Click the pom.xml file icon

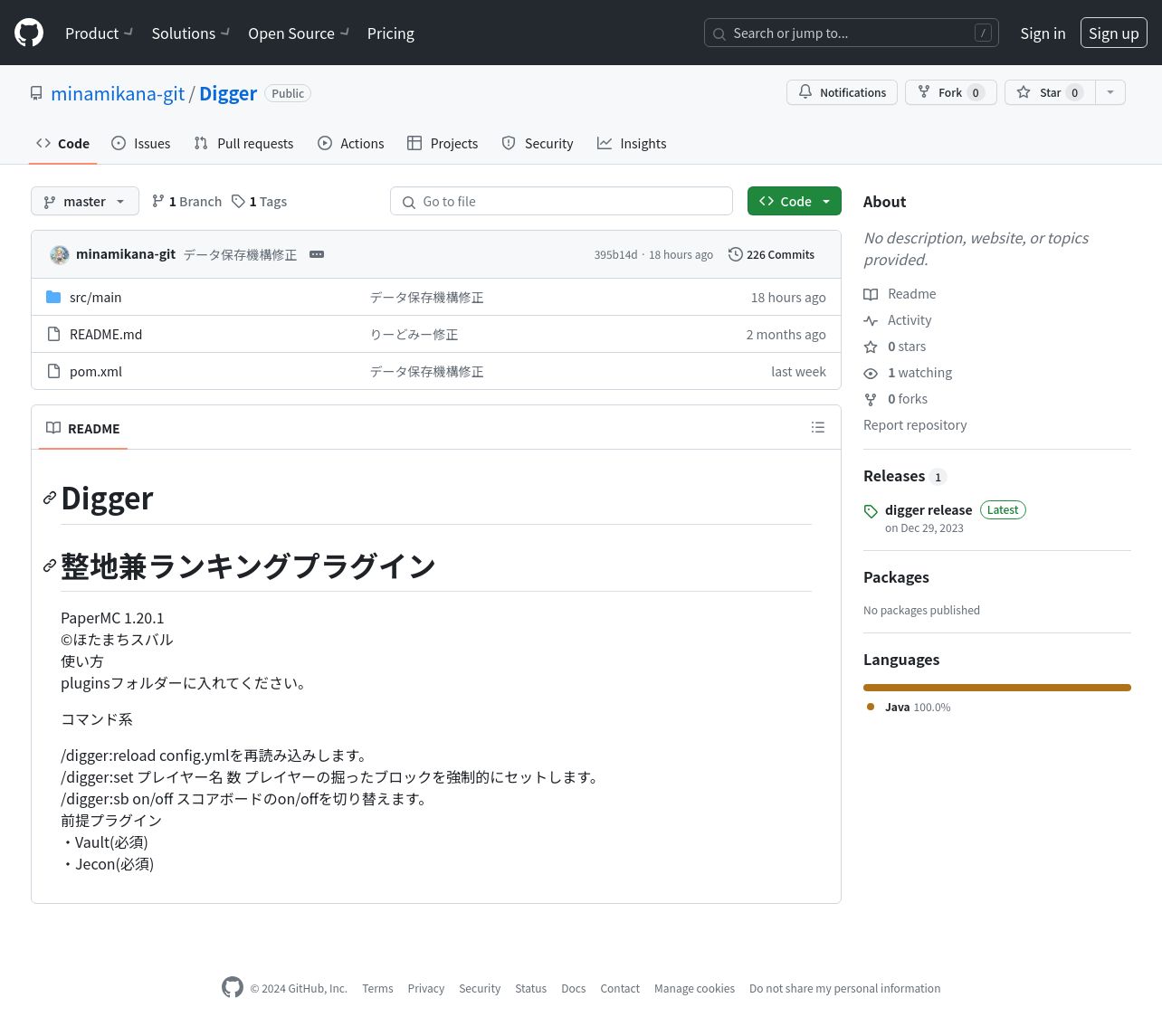(x=53, y=371)
